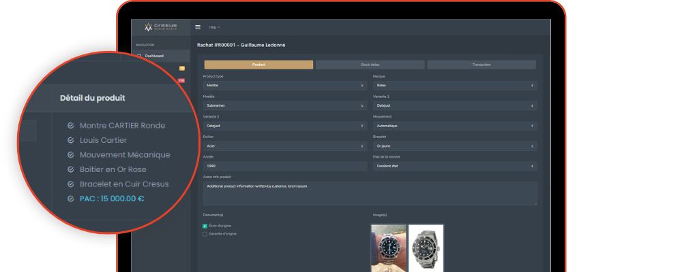Click the Autre info produit text area
Image resolution: width=682 pixels, height=272 pixels.
[370, 194]
